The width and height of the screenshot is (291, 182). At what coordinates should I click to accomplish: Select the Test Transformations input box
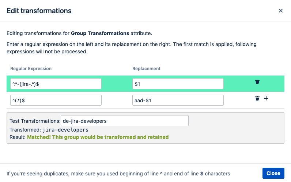(x=125, y=121)
